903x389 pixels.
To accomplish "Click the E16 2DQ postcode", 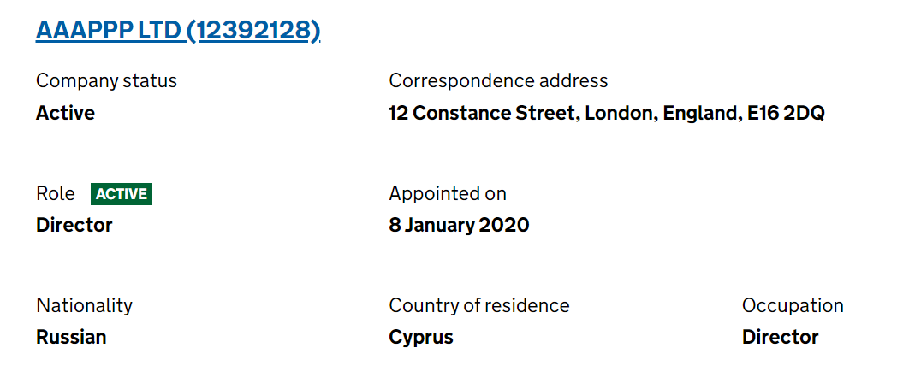I will tap(786, 113).
